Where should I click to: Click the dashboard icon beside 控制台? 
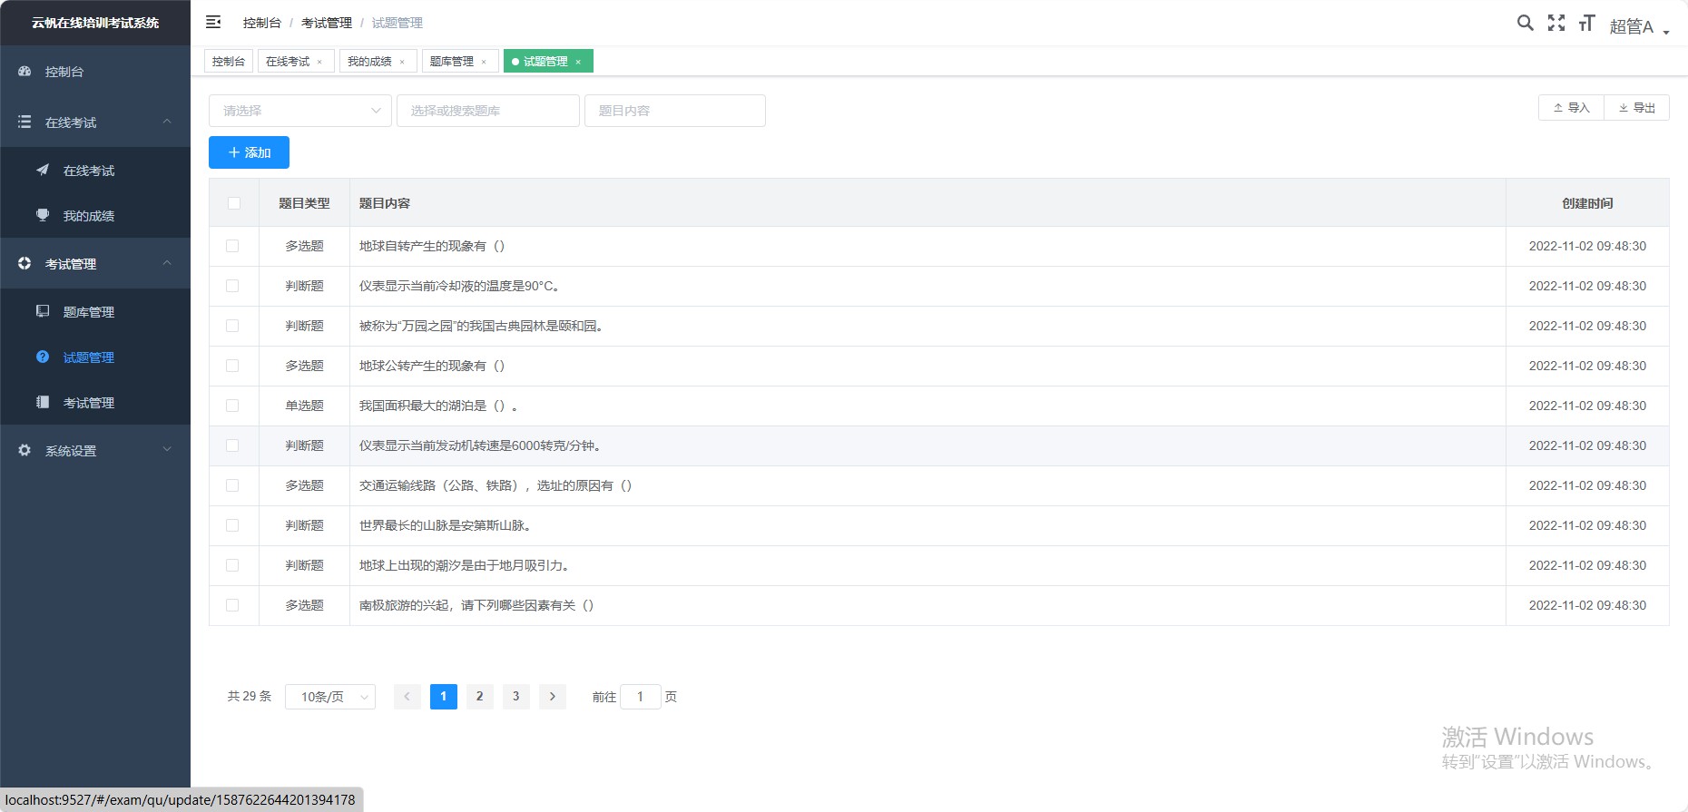click(x=25, y=71)
